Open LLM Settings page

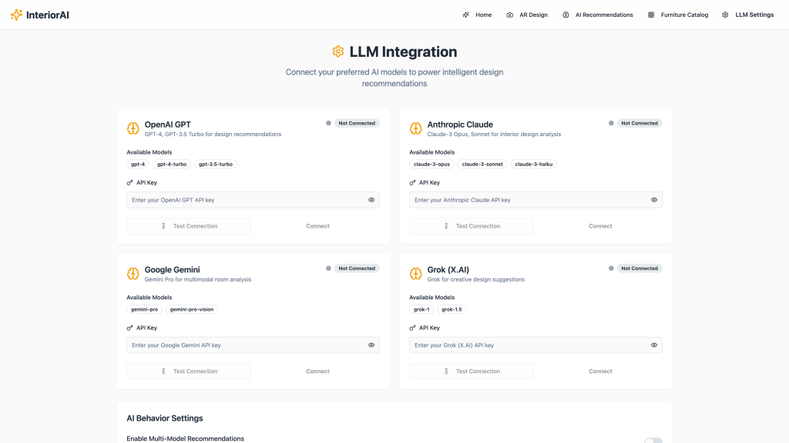pyautogui.click(x=747, y=15)
